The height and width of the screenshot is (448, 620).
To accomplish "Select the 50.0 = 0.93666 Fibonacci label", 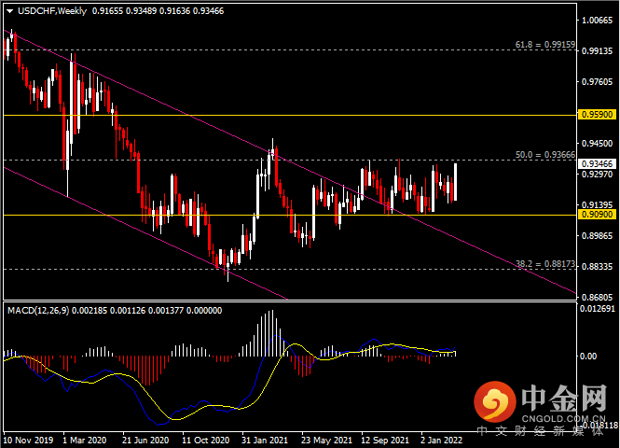I will point(545,155).
